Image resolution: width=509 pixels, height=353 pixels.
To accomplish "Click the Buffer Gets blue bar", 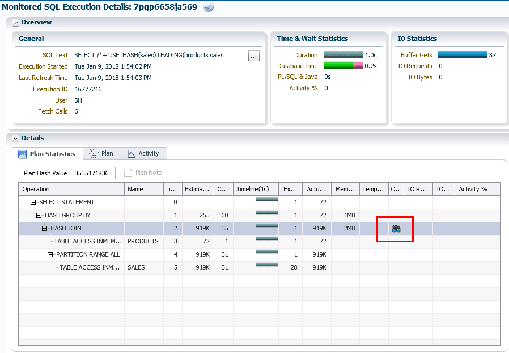I will click(x=463, y=54).
